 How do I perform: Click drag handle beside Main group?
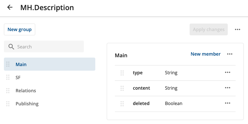(x=8, y=64)
